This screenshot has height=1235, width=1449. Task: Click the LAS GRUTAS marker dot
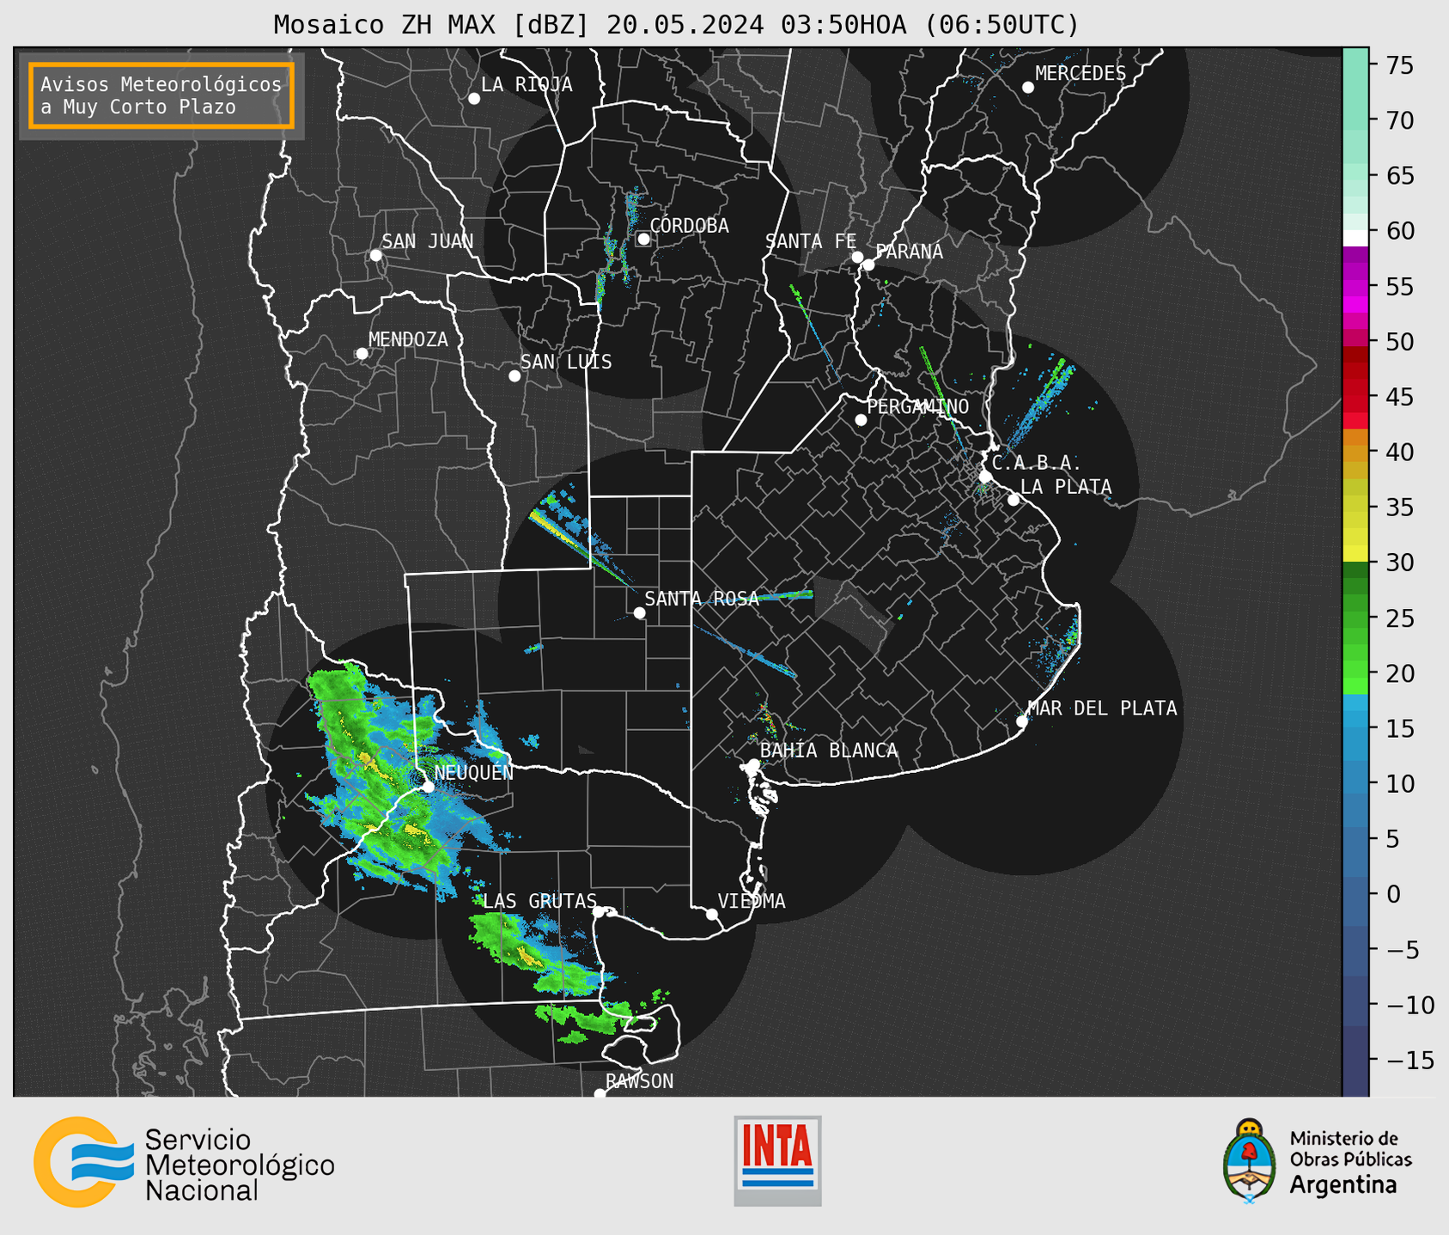tap(599, 912)
